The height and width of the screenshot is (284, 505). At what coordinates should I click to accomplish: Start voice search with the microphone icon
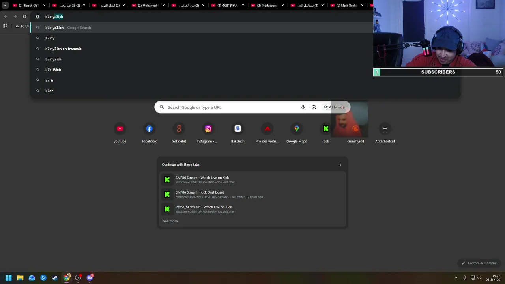[x=303, y=107]
